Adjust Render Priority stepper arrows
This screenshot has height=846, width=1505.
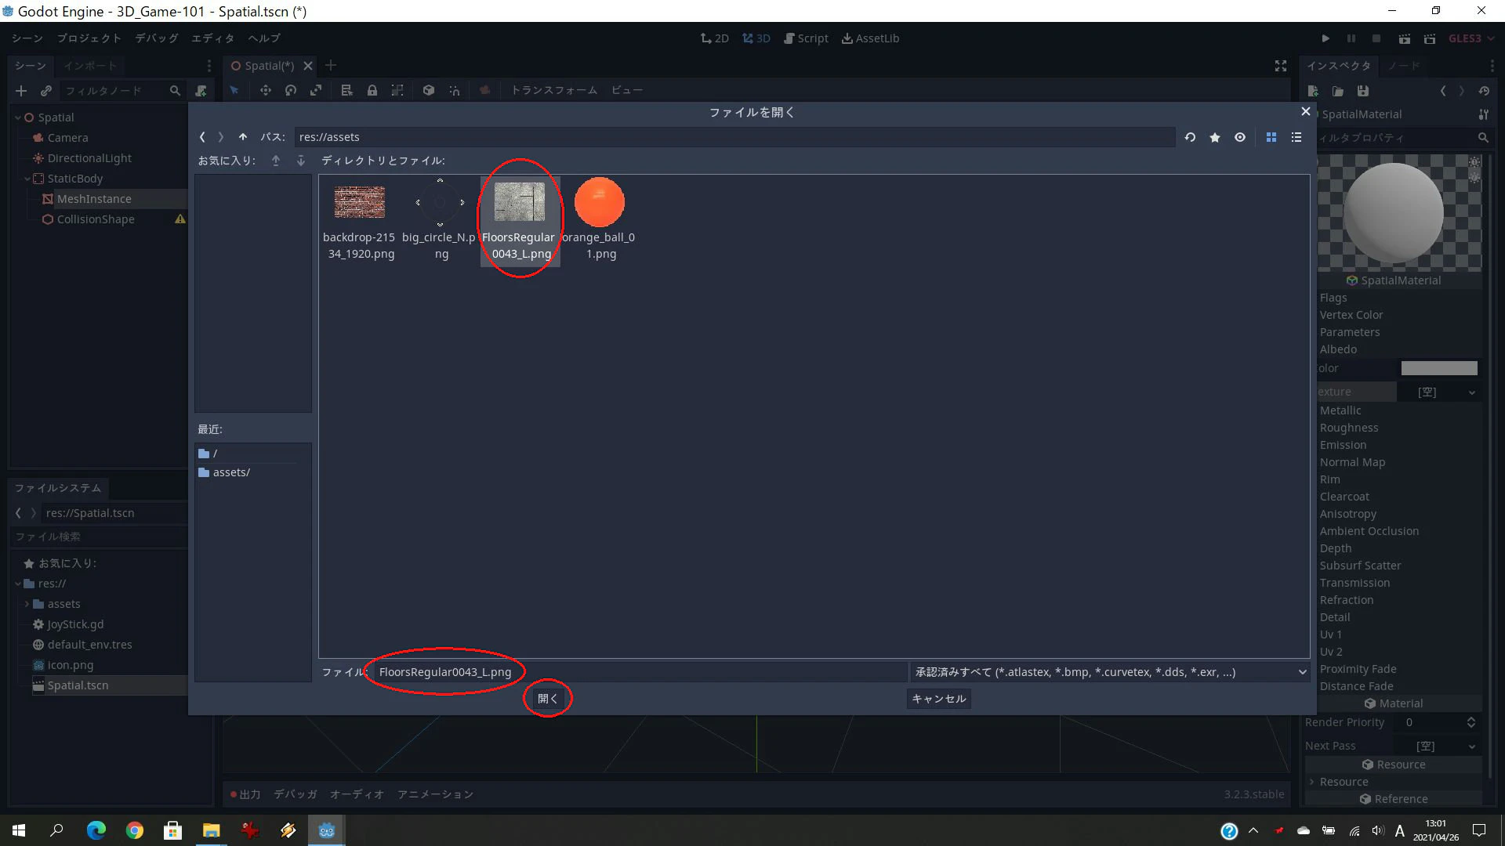pyautogui.click(x=1471, y=722)
